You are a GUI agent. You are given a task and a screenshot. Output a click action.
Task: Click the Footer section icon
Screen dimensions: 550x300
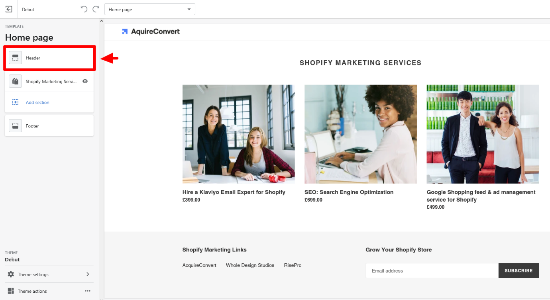(16, 126)
